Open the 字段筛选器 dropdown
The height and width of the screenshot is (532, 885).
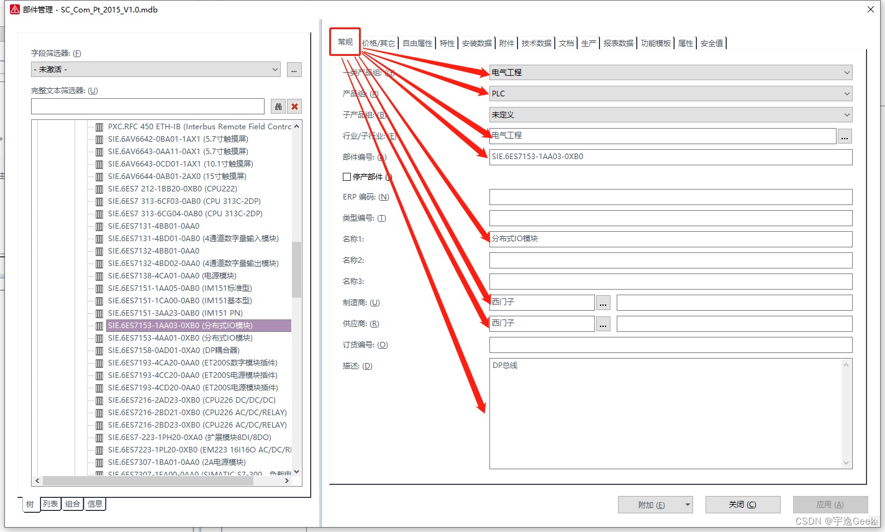pyautogui.click(x=155, y=70)
